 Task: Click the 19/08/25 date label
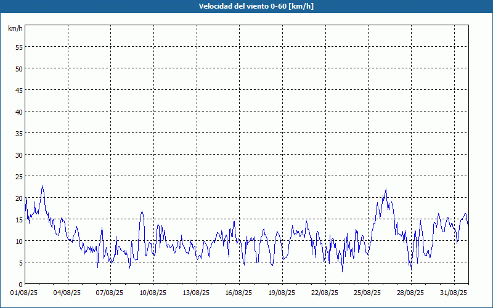click(282, 293)
